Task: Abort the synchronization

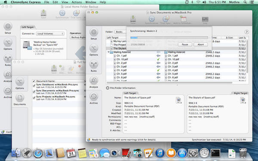Action: 200,45
